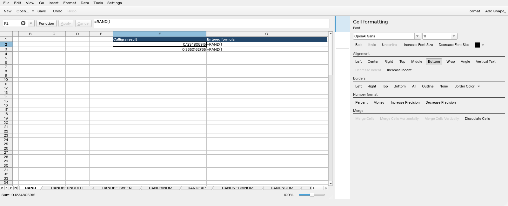508x206 pixels.
Task: Open the font size dropdown
Action: point(454,36)
